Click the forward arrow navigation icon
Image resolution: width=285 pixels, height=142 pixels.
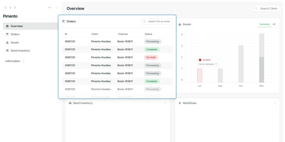click(x=56, y=8)
